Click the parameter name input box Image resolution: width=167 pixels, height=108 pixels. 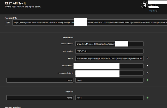point(40,80)
